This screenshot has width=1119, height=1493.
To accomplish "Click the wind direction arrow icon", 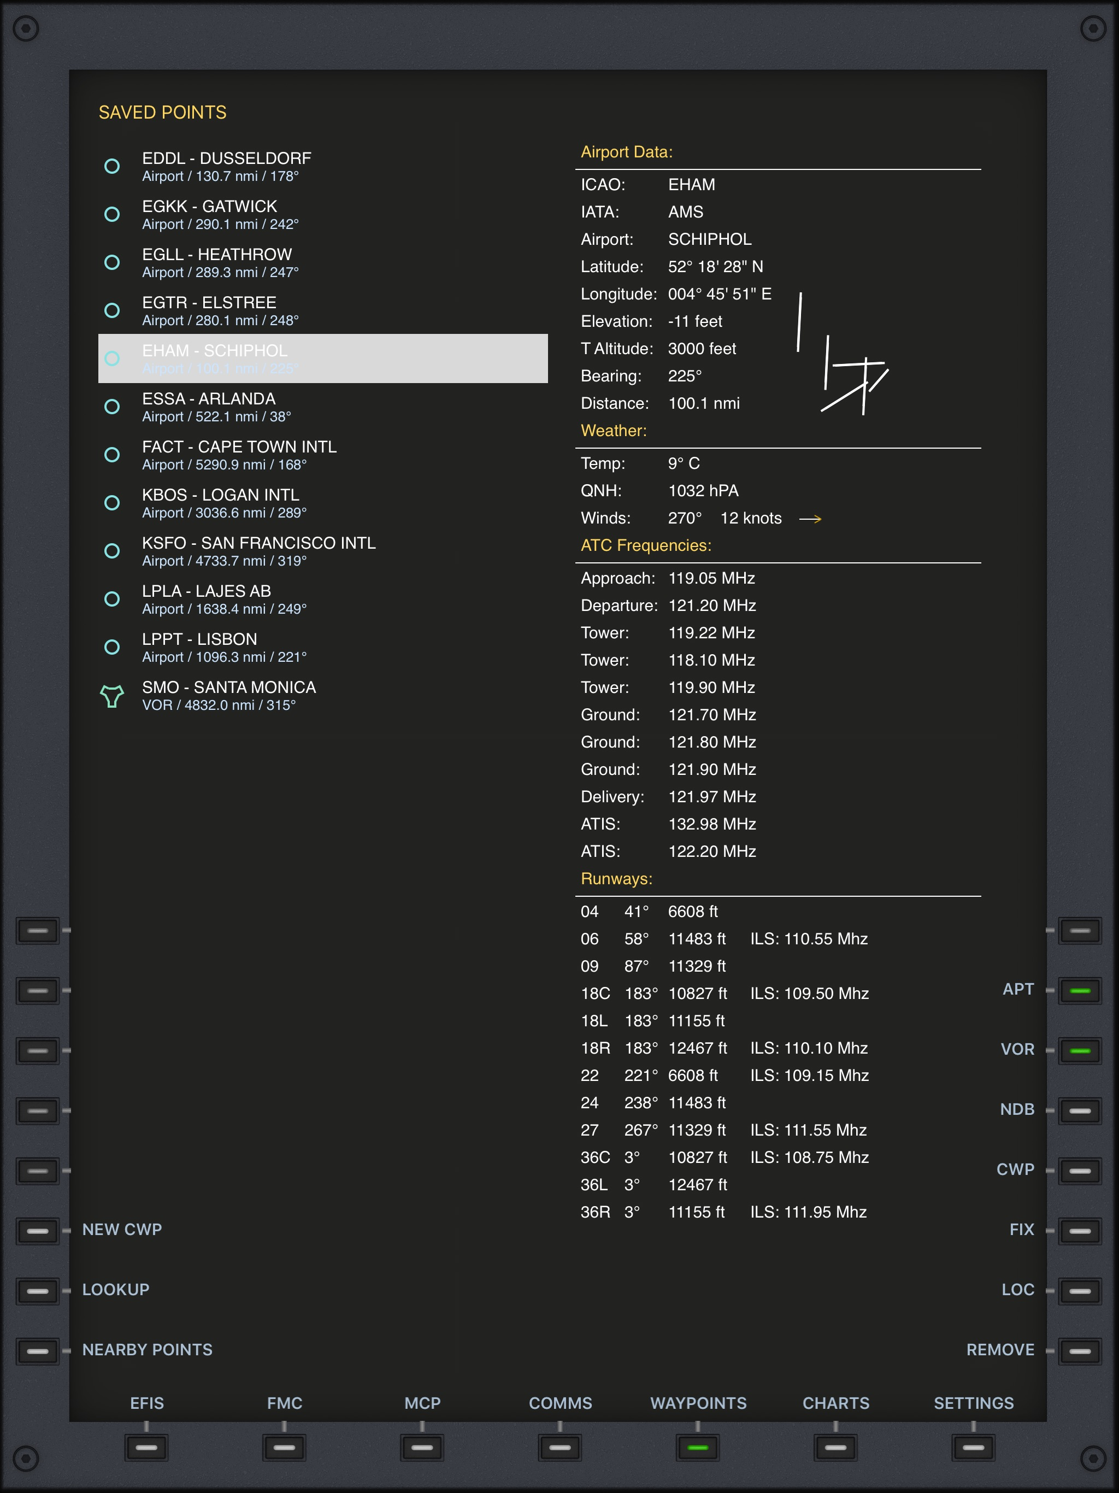I will (810, 519).
